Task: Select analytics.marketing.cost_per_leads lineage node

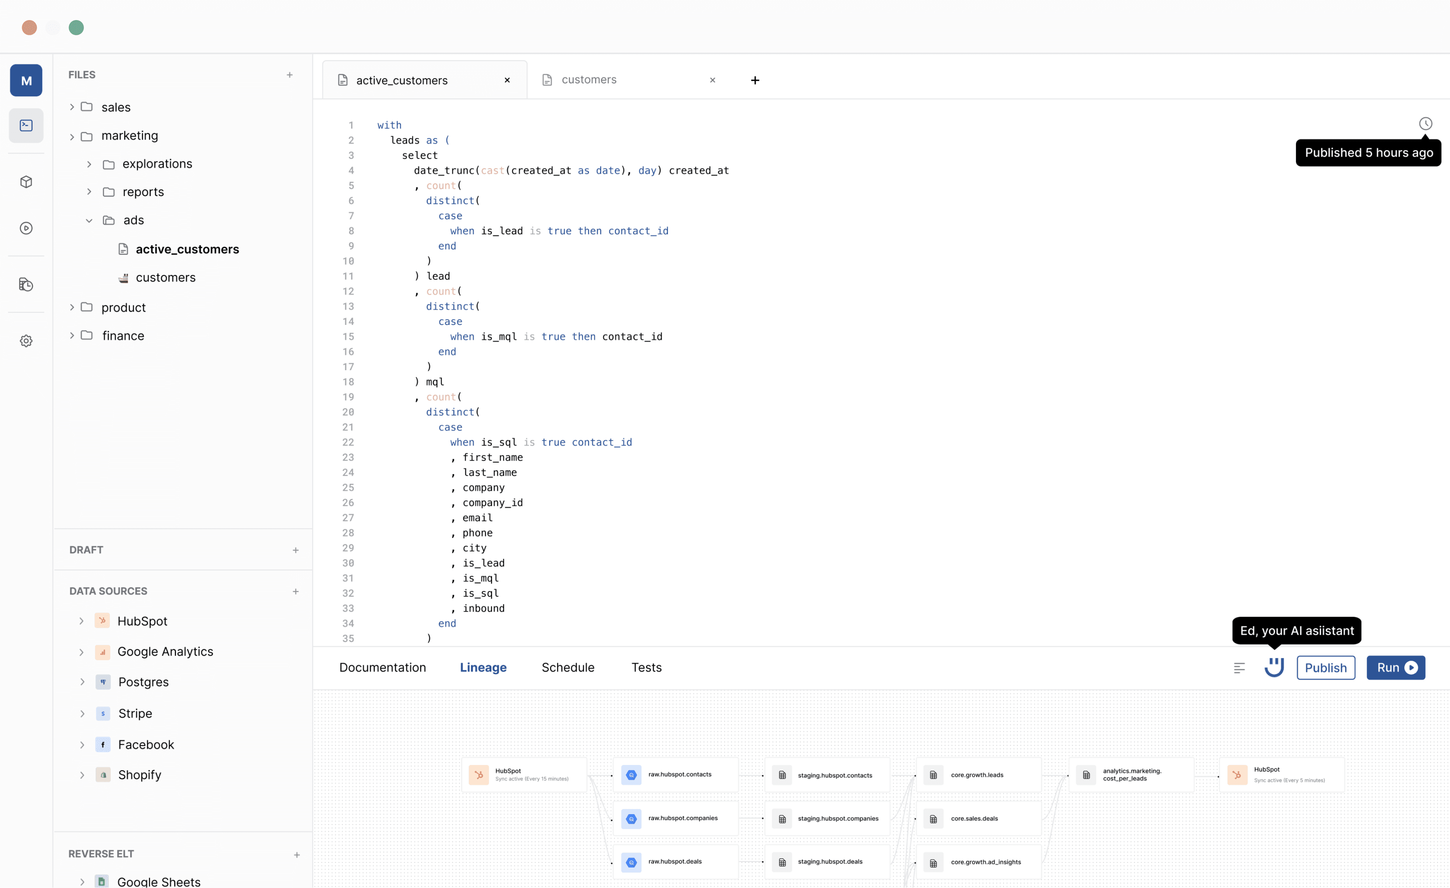Action: 1131,774
